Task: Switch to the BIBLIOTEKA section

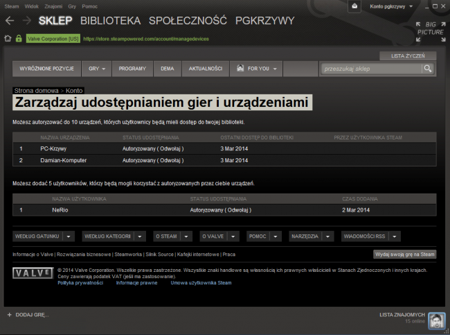Action: (111, 21)
